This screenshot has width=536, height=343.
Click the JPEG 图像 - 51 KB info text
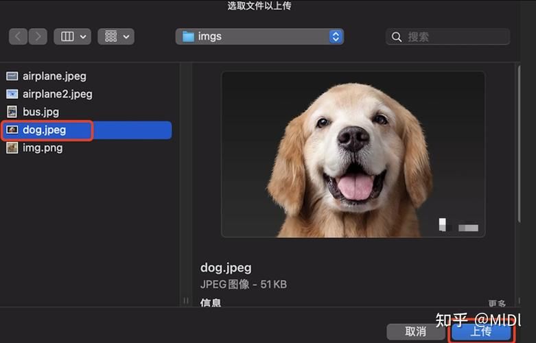(244, 285)
